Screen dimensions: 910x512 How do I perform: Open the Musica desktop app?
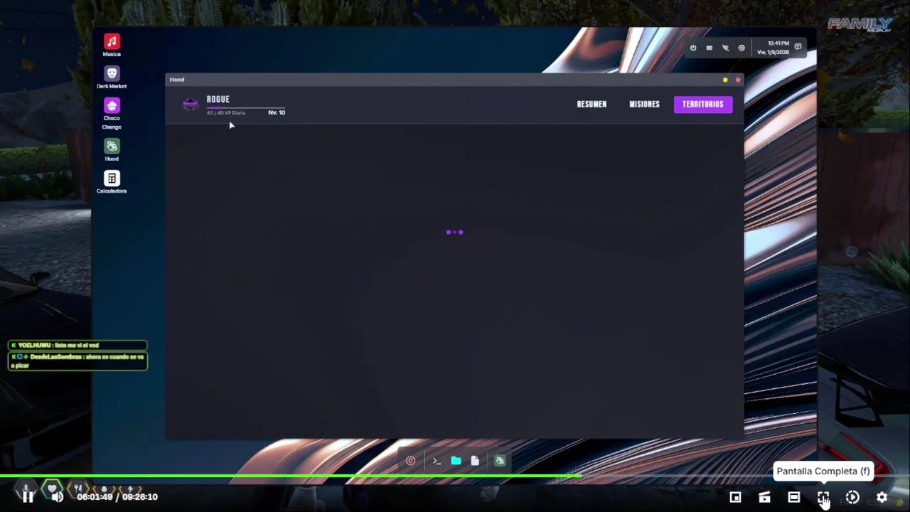[112, 42]
